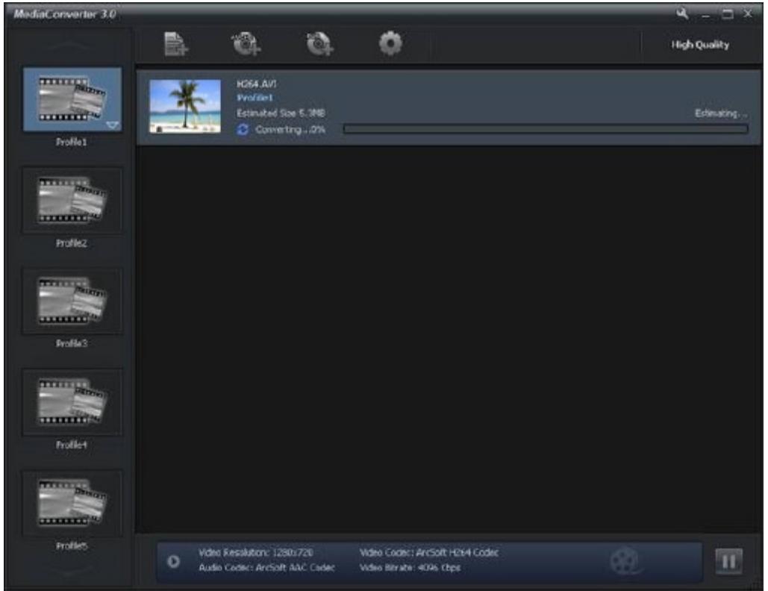Close the MediaConverter window
Viewport: 768px width, 591px height.
click(x=748, y=13)
